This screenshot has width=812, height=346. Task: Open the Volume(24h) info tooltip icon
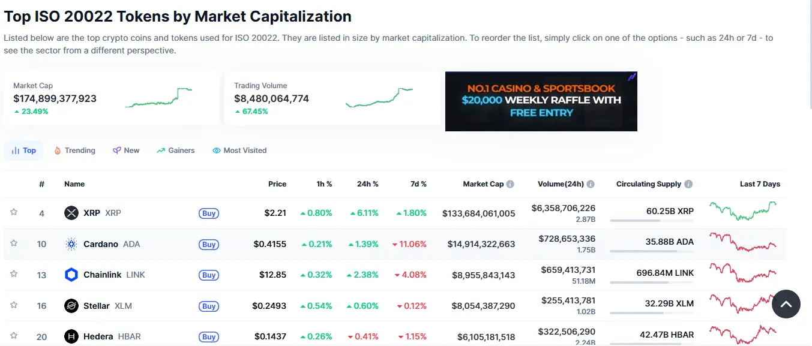tap(591, 184)
